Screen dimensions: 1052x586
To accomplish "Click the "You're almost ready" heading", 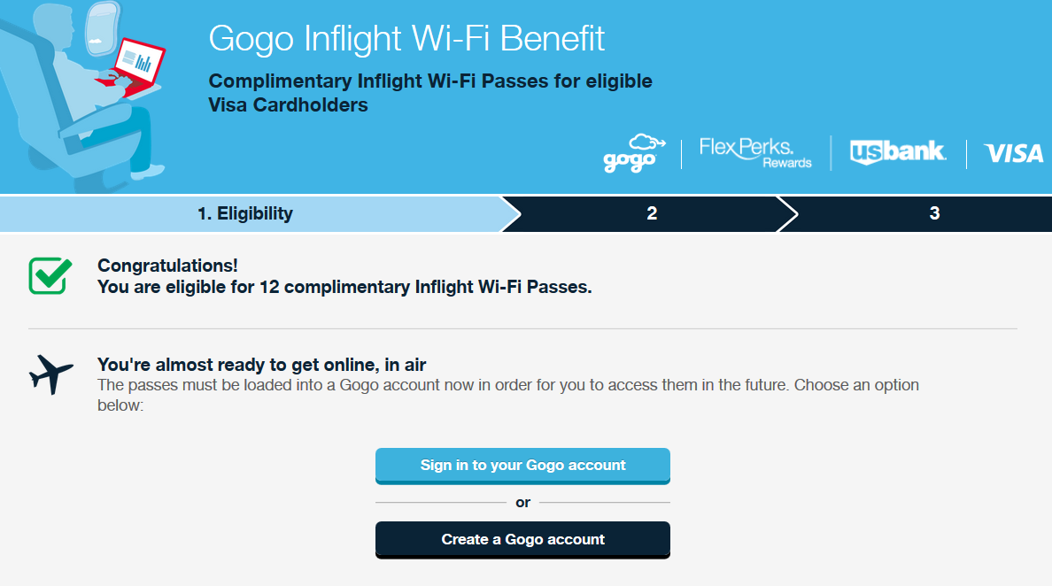I will click(x=268, y=365).
